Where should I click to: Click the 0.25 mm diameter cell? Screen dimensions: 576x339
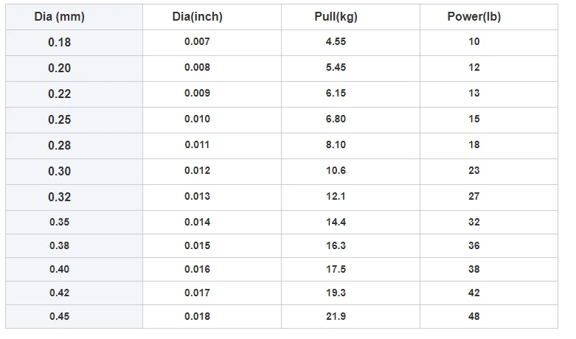60,119
